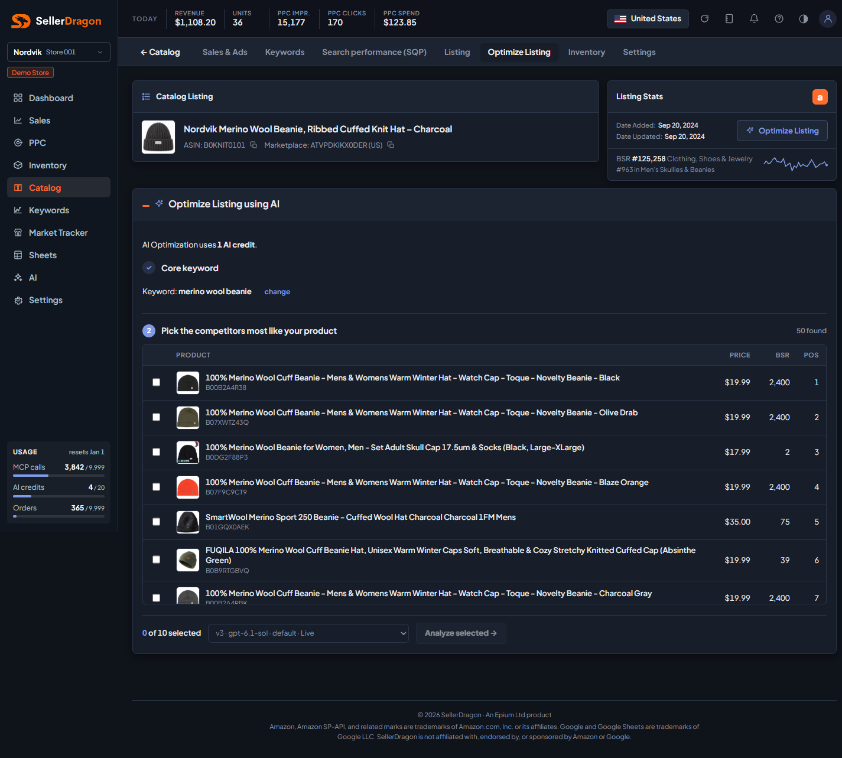842x758 pixels.
Task: Open Inventory in the sidebar
Action: point(58,165)
